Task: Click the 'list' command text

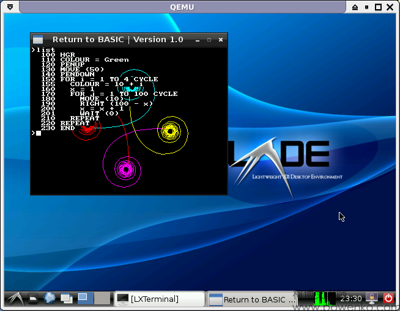Action: (x=46, y=49)
